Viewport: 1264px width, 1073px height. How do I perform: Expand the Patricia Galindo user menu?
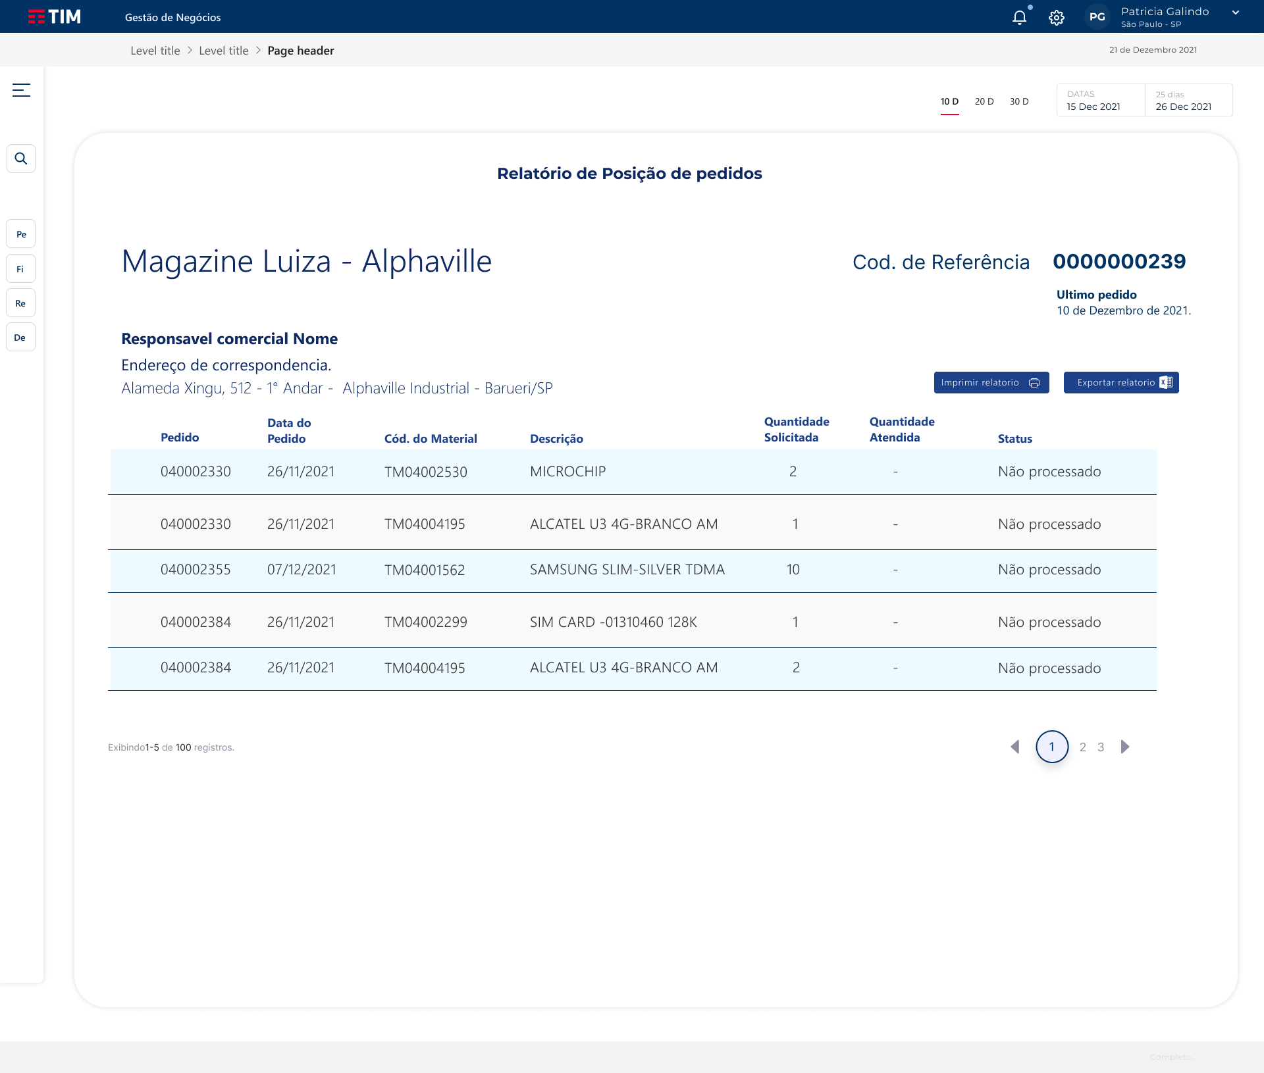click(1236, 12)
